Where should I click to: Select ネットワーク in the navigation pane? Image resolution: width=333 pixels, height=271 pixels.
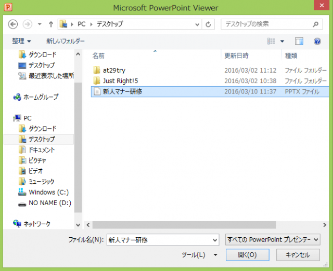pos(37,224)
